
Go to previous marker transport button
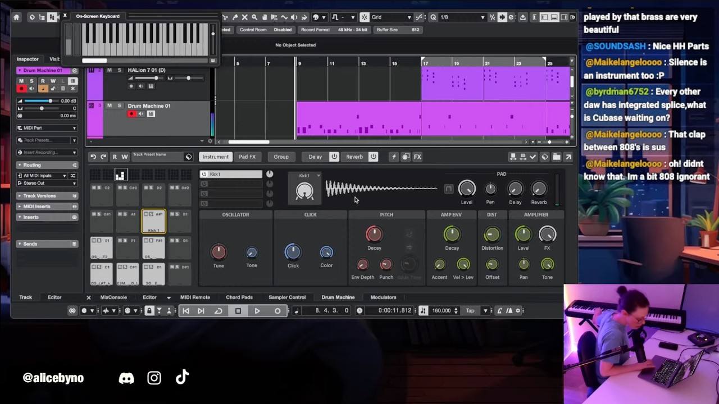point(186,311)
